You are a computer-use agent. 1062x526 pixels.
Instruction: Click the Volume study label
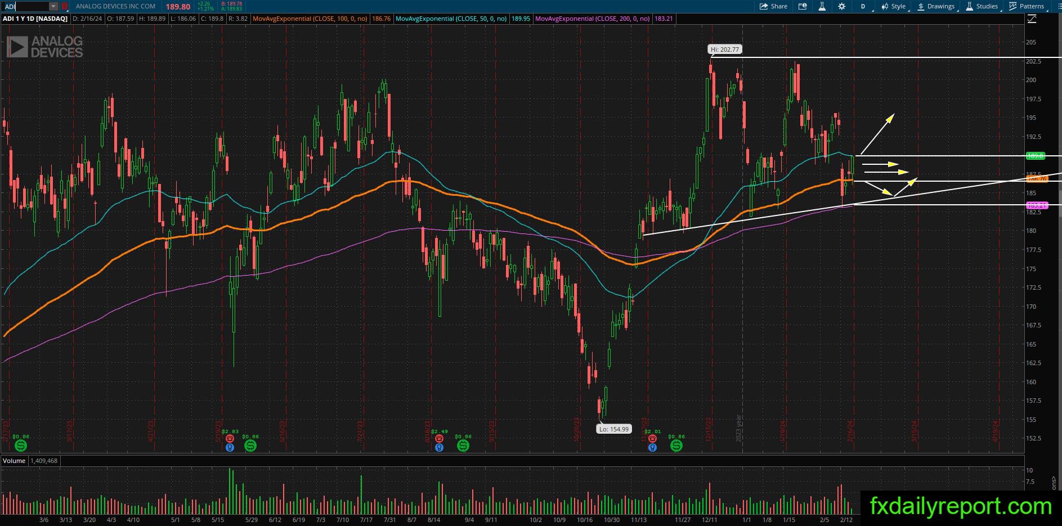(14, 461)
